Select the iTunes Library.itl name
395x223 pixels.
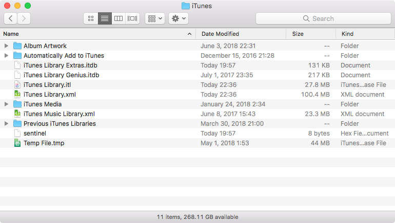coord(47,84)
